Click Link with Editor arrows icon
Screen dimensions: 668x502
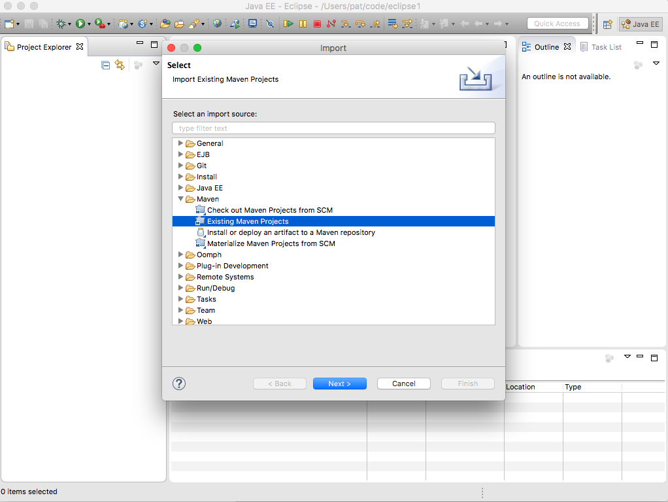(x=120, y=65)
